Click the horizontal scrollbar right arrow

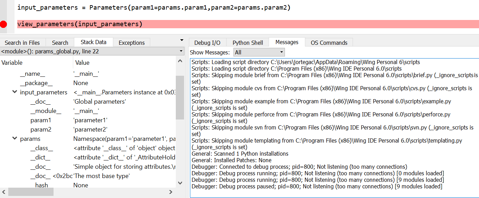[171, 192]
